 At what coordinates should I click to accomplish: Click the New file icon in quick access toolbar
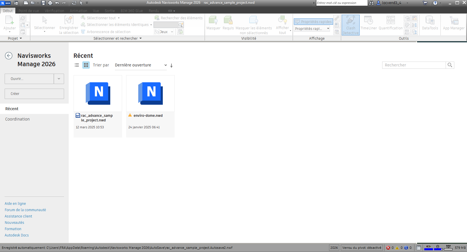(x=26, y=3)
